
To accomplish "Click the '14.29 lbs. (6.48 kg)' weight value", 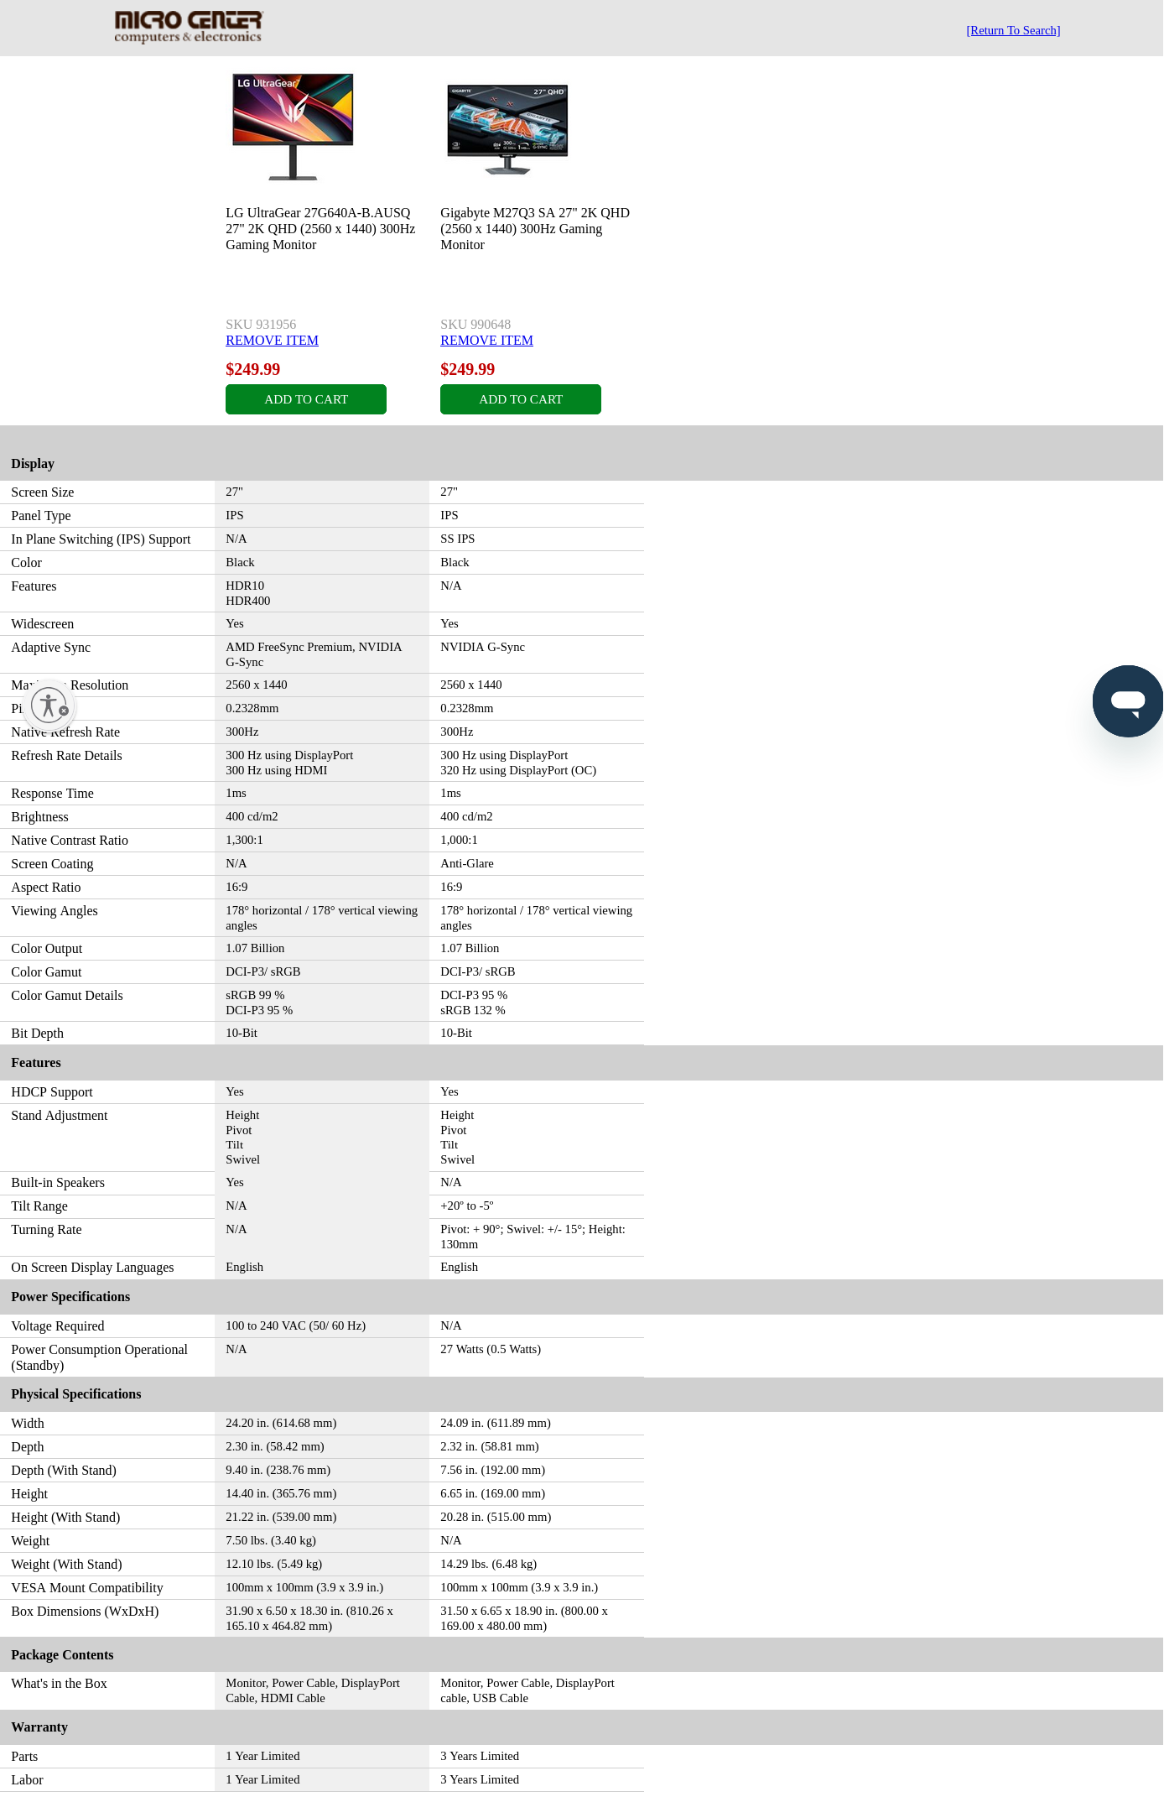I will [489, 1564].
